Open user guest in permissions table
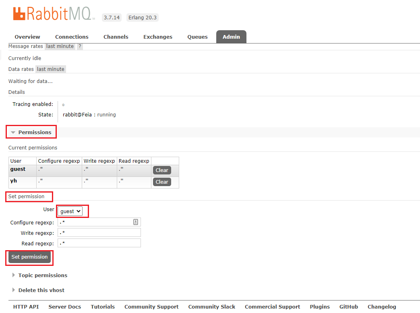The image size is (420, 313). pyautogui.click(x=18, y=169)
